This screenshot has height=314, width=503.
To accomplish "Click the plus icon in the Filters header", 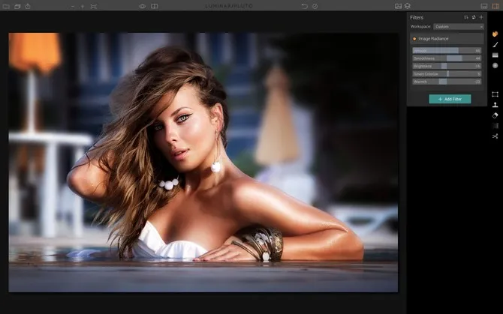I will click(x=481, y=16).
